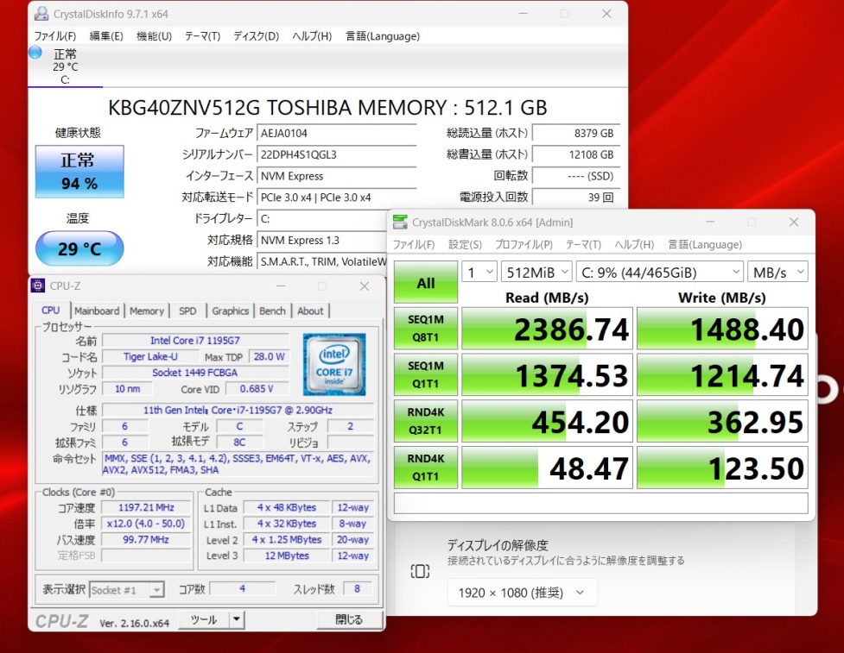Image resolution: width=844 pixels, height=653 pixels.
Task: Open the 1920 × 1080 resolution dropdown
Action: coord(522,593)
